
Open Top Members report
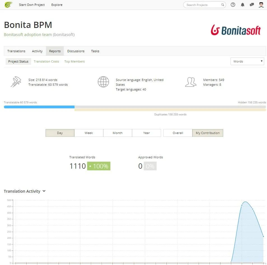(x=75, y=61)
